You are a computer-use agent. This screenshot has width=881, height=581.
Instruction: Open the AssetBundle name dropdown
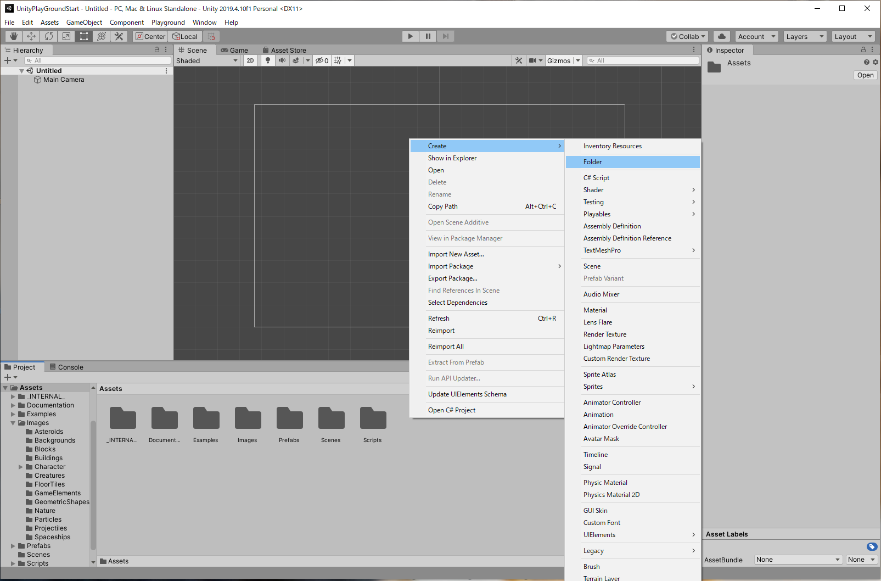(x=799, y=560)
